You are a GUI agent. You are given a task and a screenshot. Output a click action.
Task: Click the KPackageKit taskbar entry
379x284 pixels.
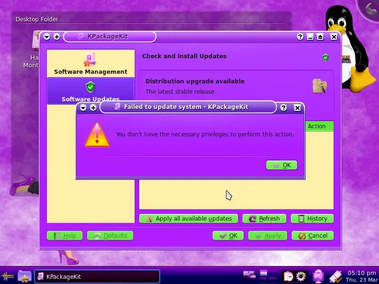[97, 276]
